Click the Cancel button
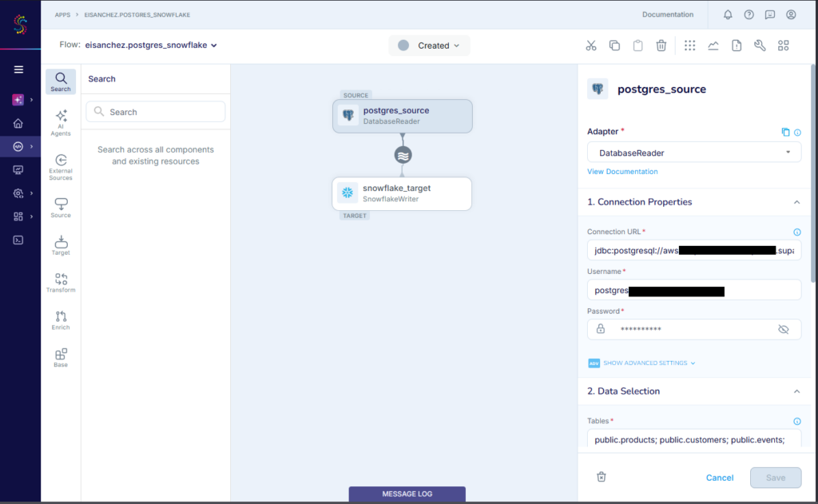This screenshot has height=504, width=818. tap(720, 478)
